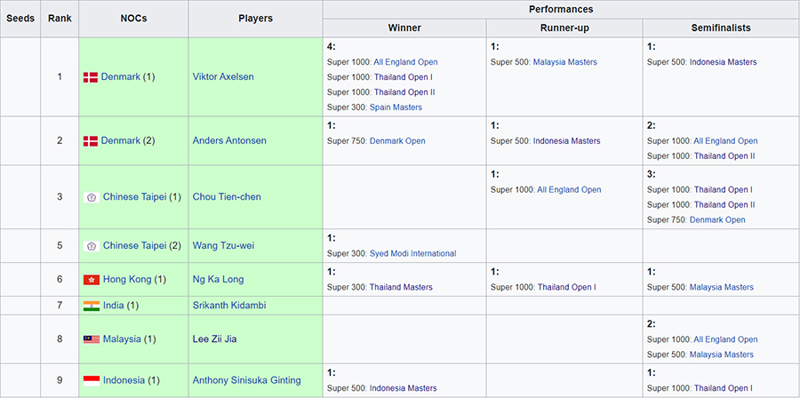Open Denmark link in Anders Antonsen row

(x=120, y=140)
